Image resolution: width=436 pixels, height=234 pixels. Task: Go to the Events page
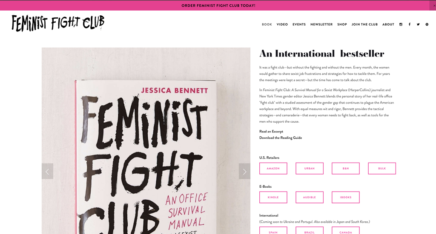point(299,25)
